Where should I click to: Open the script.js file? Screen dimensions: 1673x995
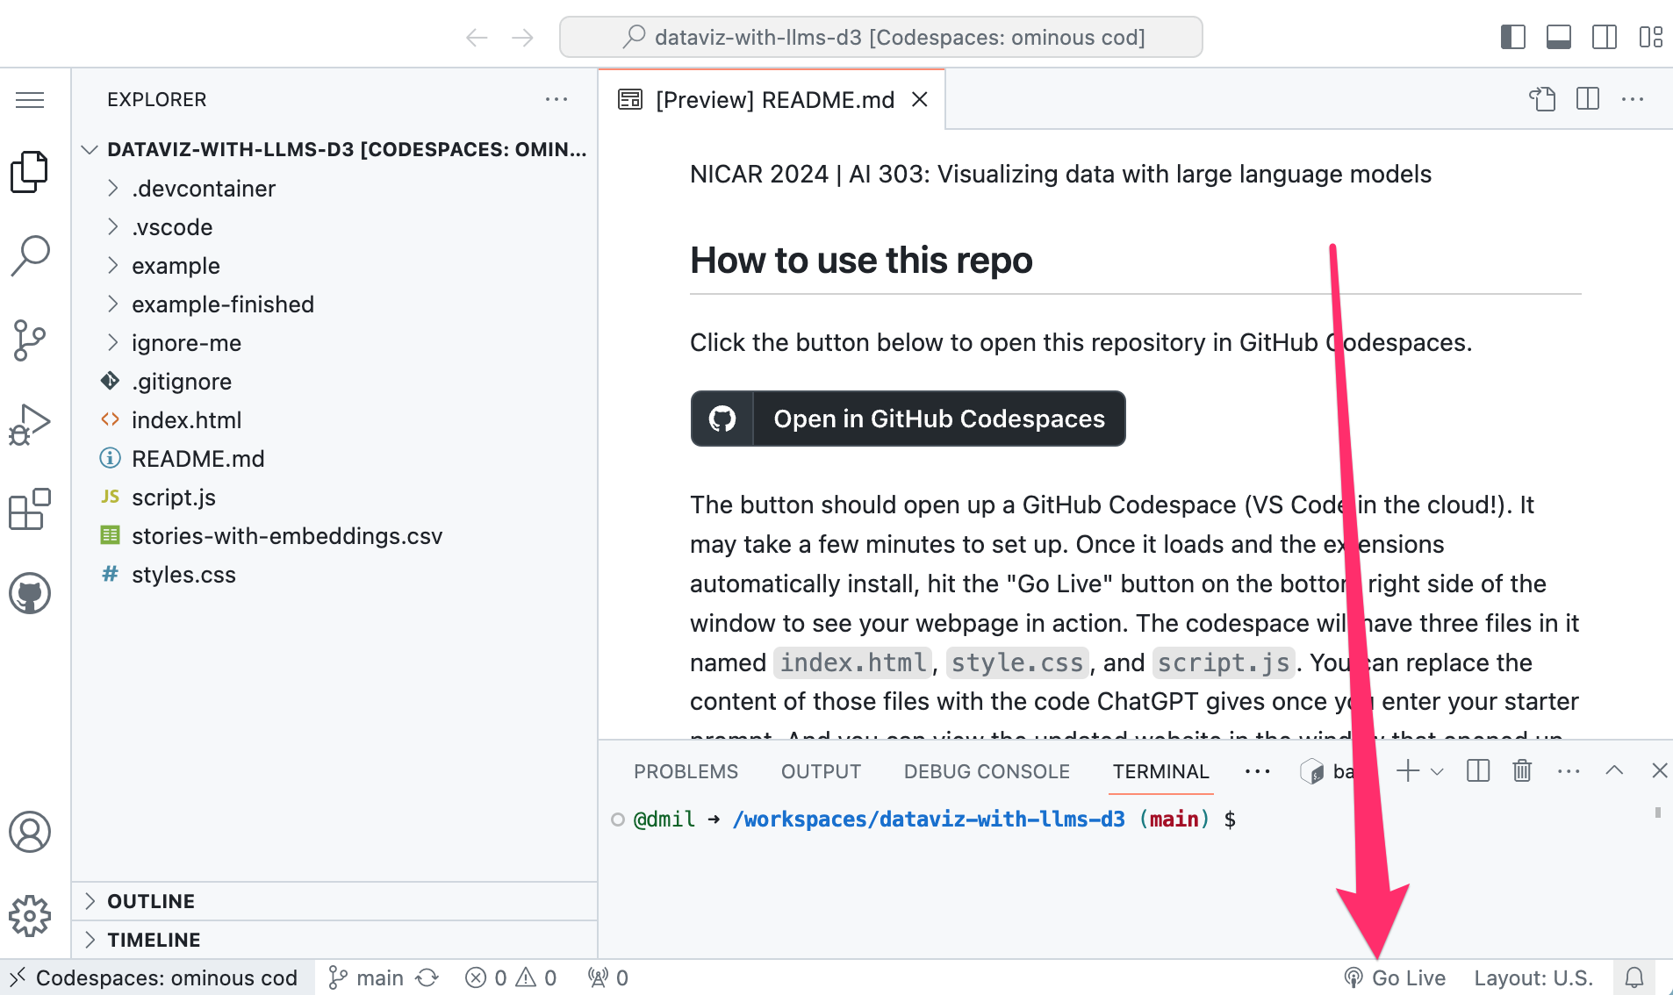(334, 497)
